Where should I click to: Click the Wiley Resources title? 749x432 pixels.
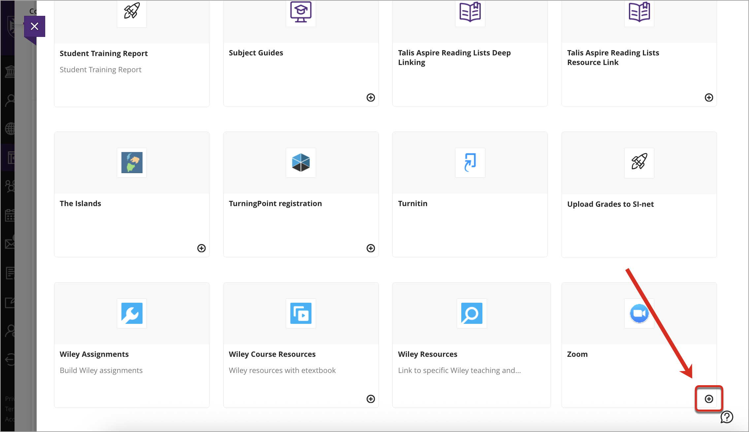click(x=428, y=354)
